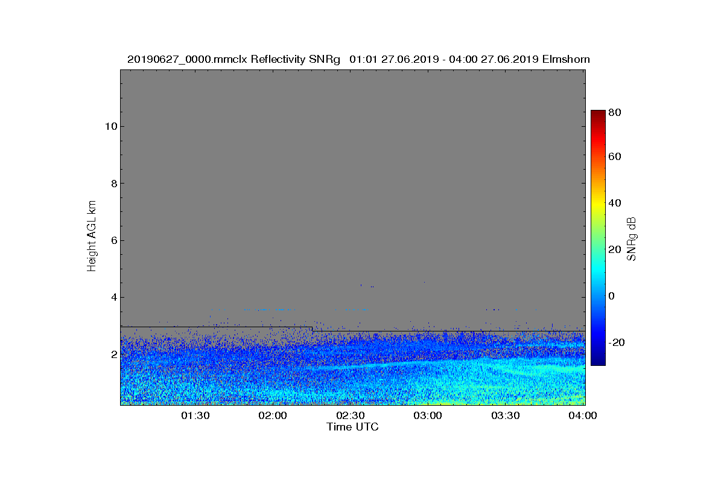Click the colorbar value -20
Screen dimensions: 724x483
tap(617, 342)
